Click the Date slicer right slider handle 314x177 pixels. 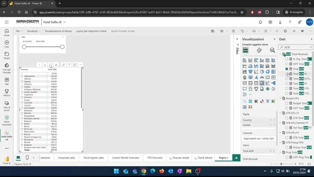pyautogui.click(x=62, y=47)
